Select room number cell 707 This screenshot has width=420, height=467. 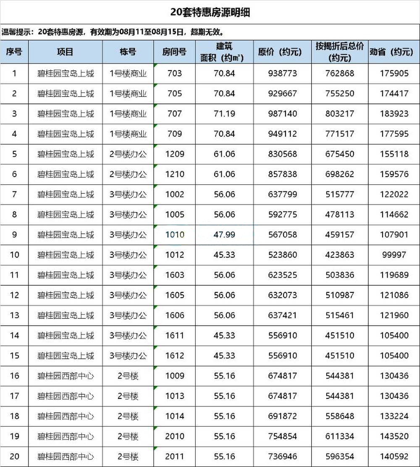(174, 114)
